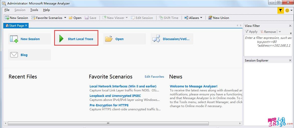Image resolution: width=294 pixels, height=128 pixels.
Task: Click the Edit Favorites link
Action: 154,76
